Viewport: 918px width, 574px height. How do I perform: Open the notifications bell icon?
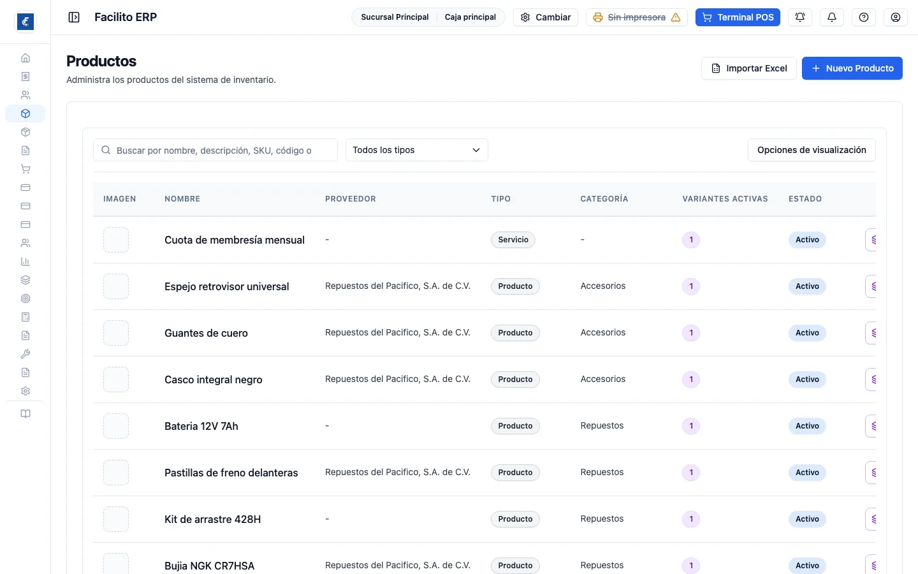point(832,17)
